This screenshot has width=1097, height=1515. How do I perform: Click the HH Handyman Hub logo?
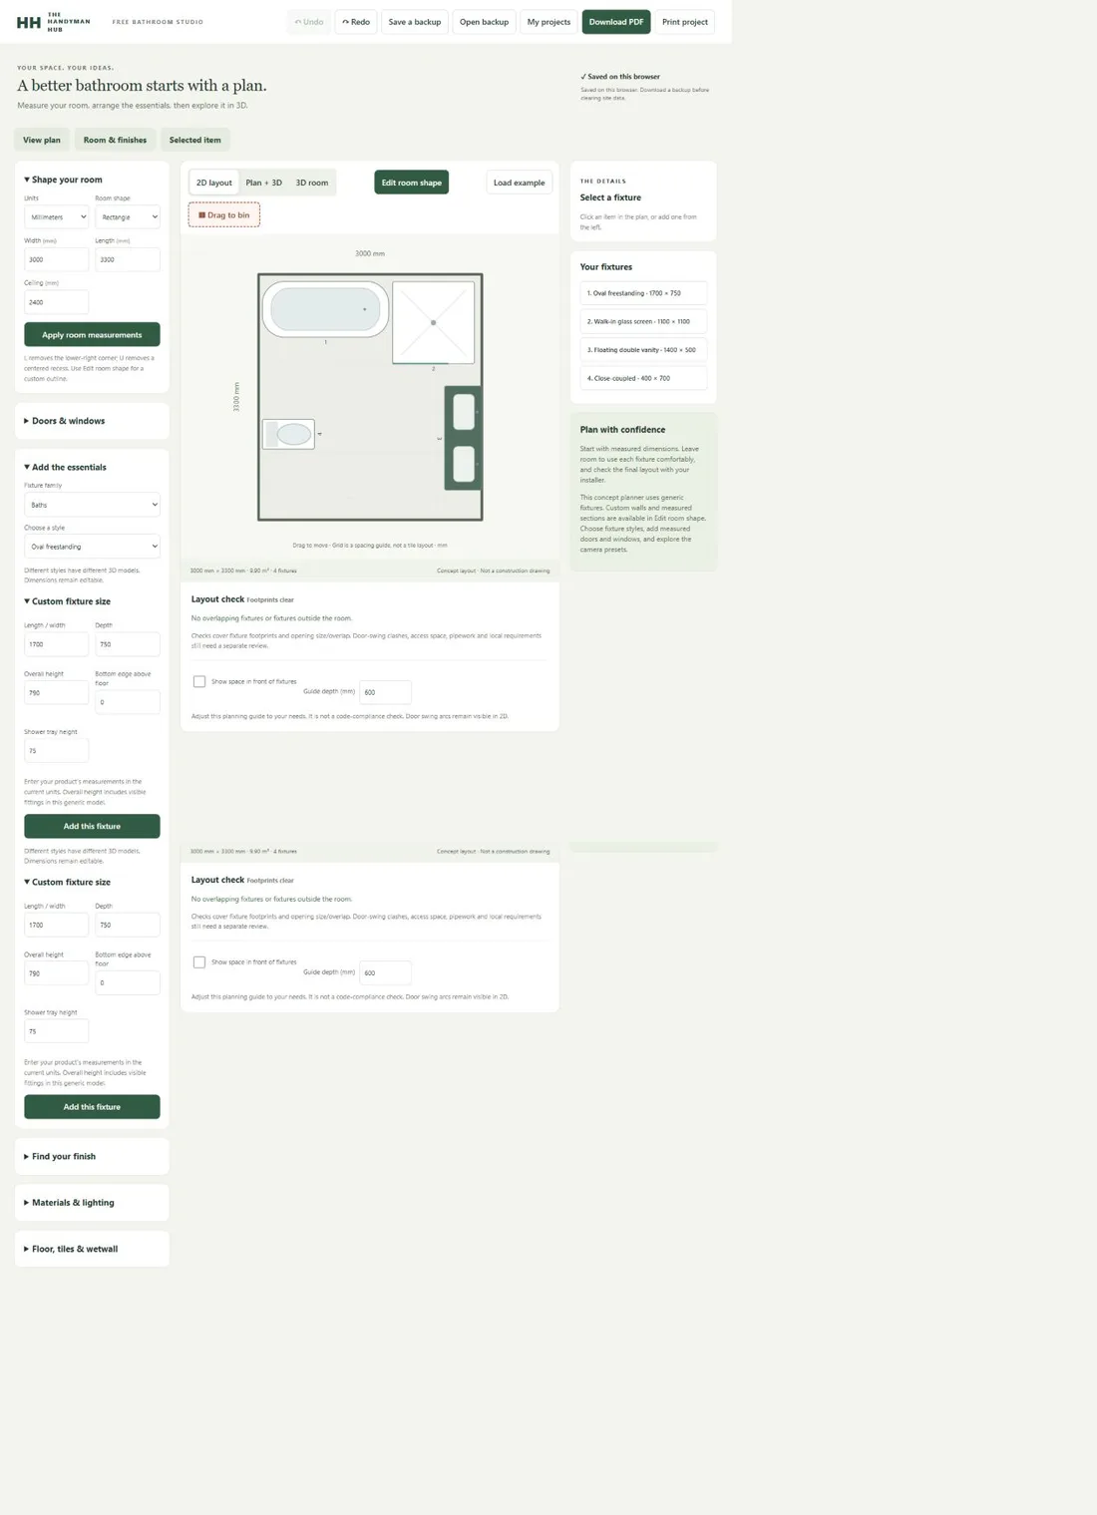pos(54,22)
